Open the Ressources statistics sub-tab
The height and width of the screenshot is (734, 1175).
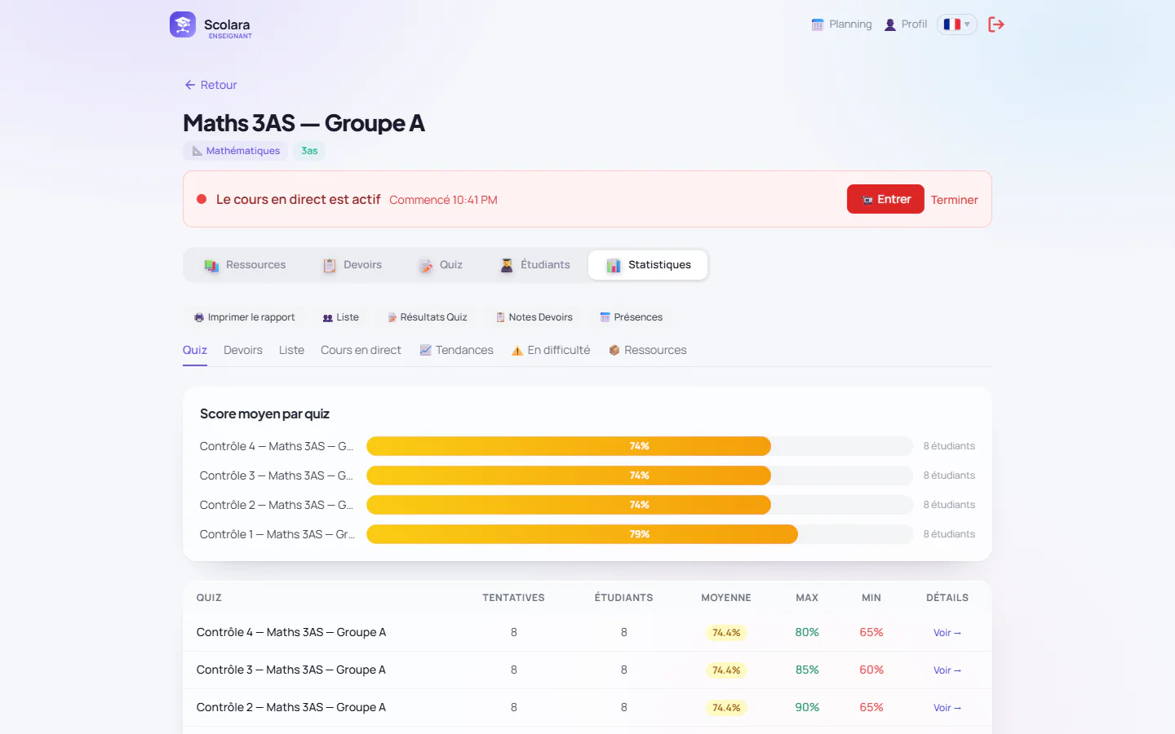point(648,350)
